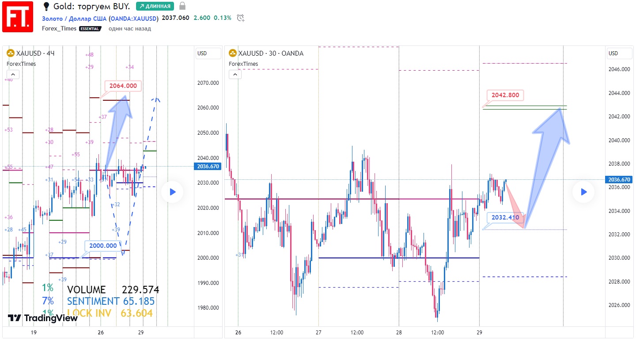Click the red 2064.000 target label
Screen dimensions: 636x341
123,86
